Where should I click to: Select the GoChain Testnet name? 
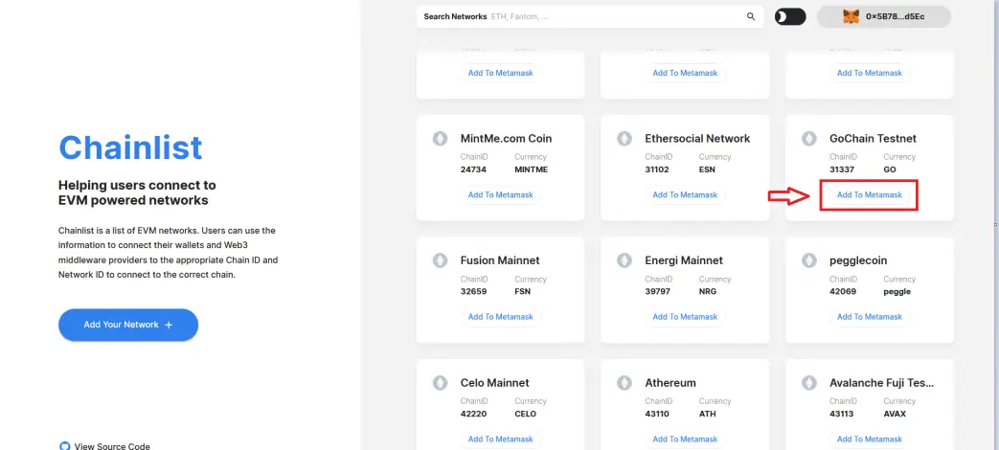(873, 138)
